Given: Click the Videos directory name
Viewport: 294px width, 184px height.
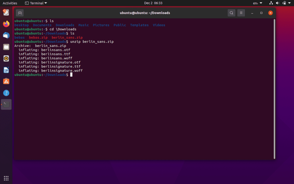Looking at the screenshot, I should pos(159,25).
